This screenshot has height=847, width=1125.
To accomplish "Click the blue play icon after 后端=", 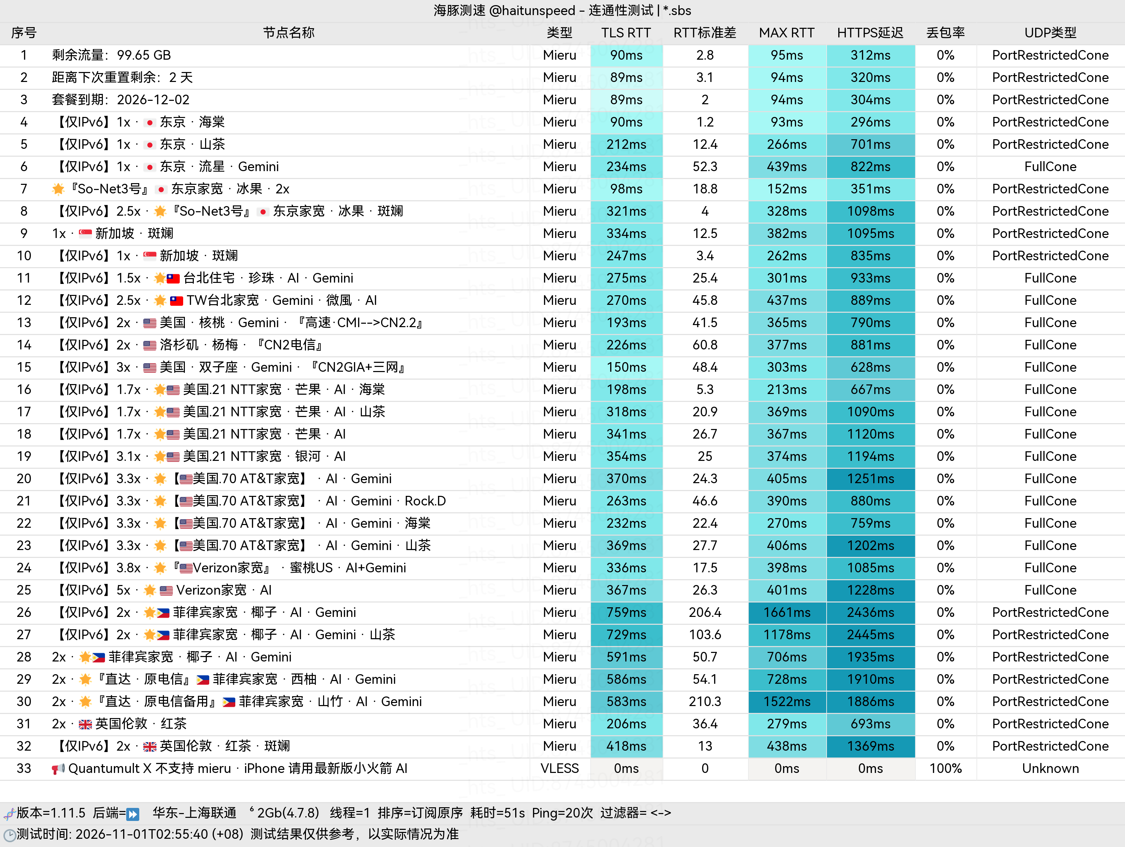I will [x=133, y=814].
